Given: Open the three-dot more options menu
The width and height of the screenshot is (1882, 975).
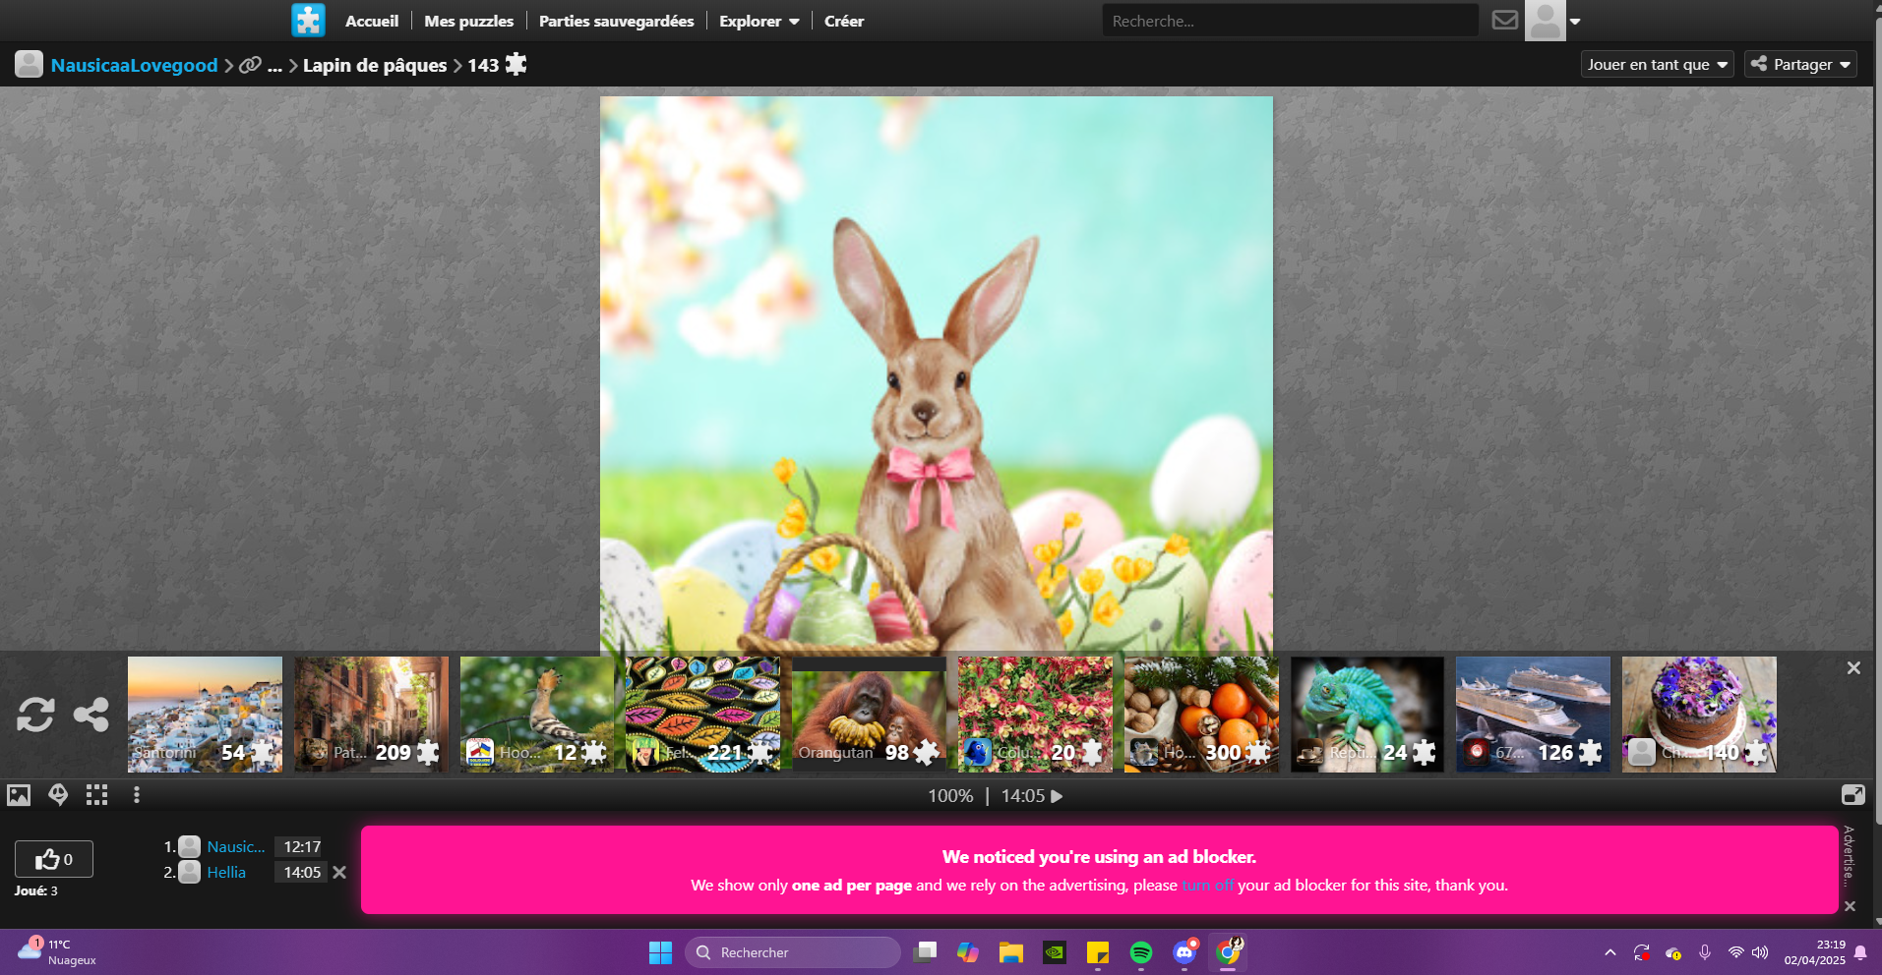Looking at the screenshot, I should click(x=137, y=795).
